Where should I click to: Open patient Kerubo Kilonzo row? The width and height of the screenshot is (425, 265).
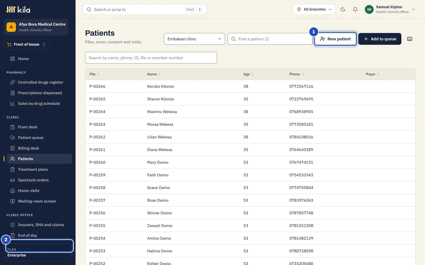(x=250, y=86)
